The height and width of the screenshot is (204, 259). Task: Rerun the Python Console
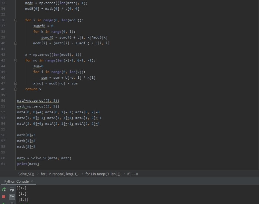pos(4,190)
